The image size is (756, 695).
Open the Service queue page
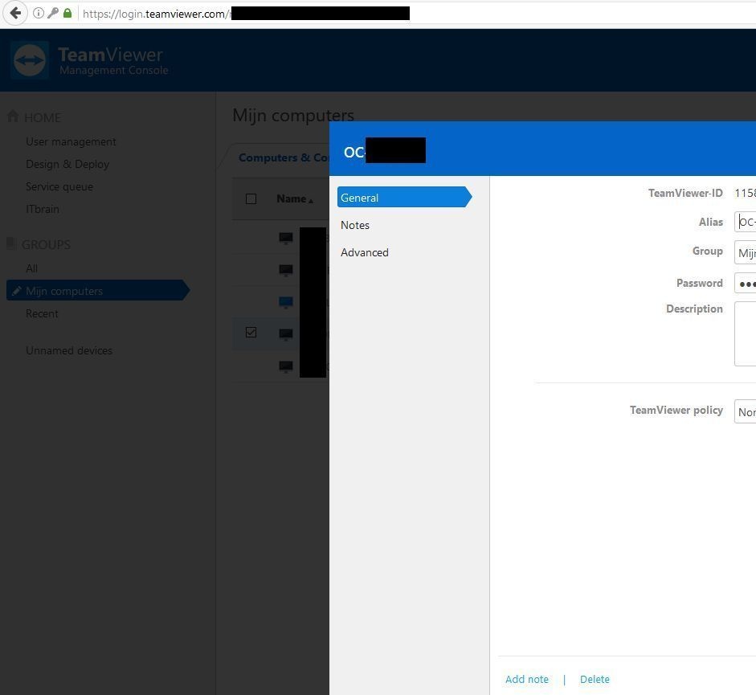(59, 186)
